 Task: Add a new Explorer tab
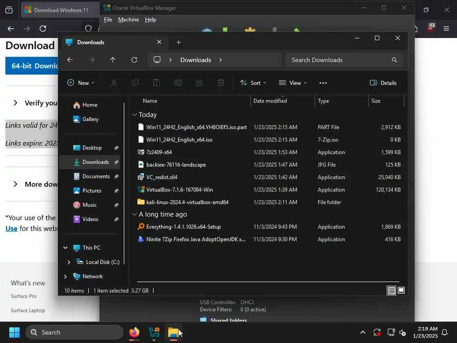point(179,42)
